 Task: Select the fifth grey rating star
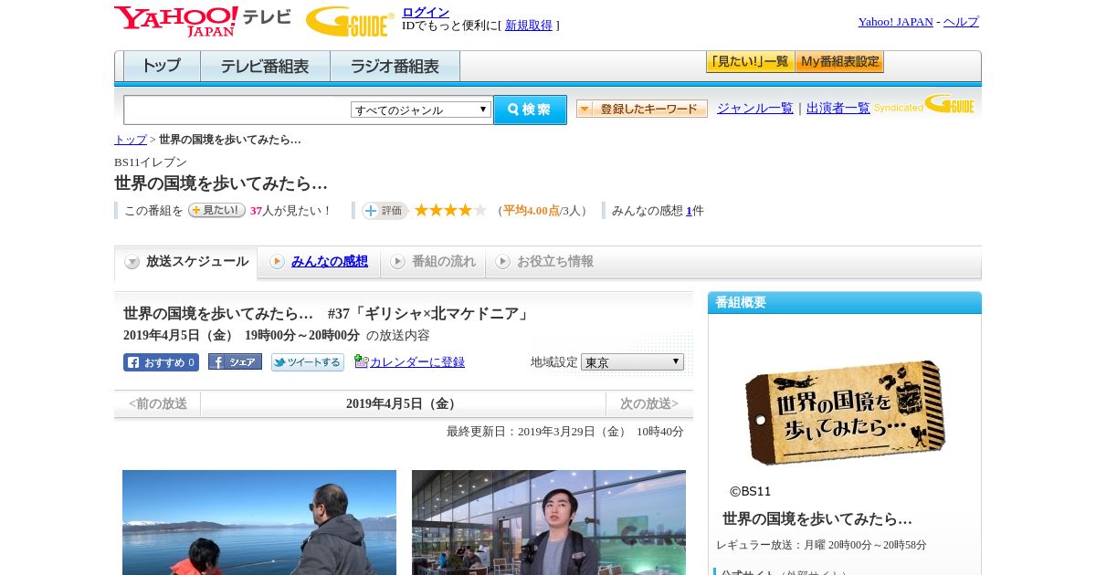479,210
